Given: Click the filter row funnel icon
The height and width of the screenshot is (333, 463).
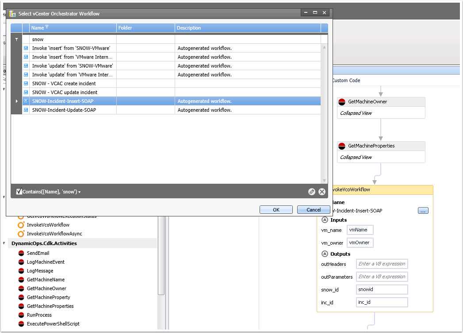Looking at the screenshot, I should [16, 39].
